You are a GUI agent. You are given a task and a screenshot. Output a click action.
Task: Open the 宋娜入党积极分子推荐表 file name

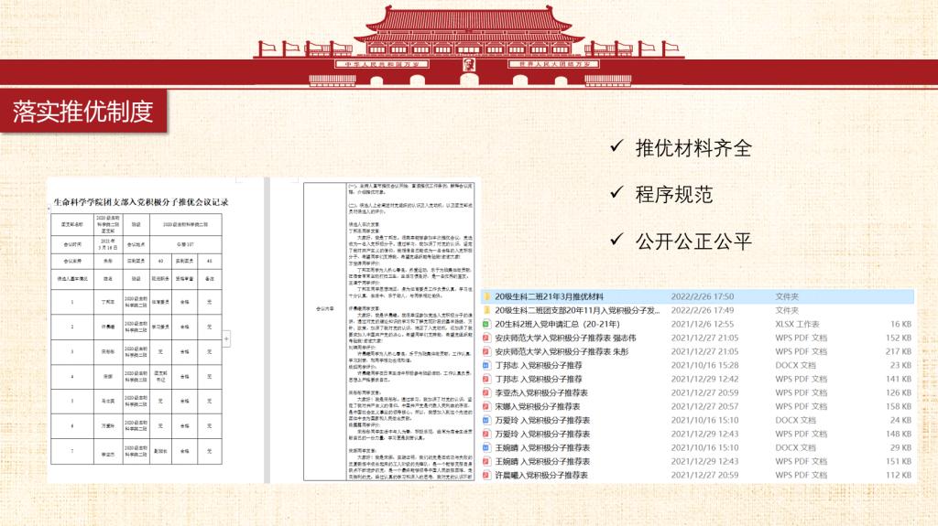click(x=540, y=406)
